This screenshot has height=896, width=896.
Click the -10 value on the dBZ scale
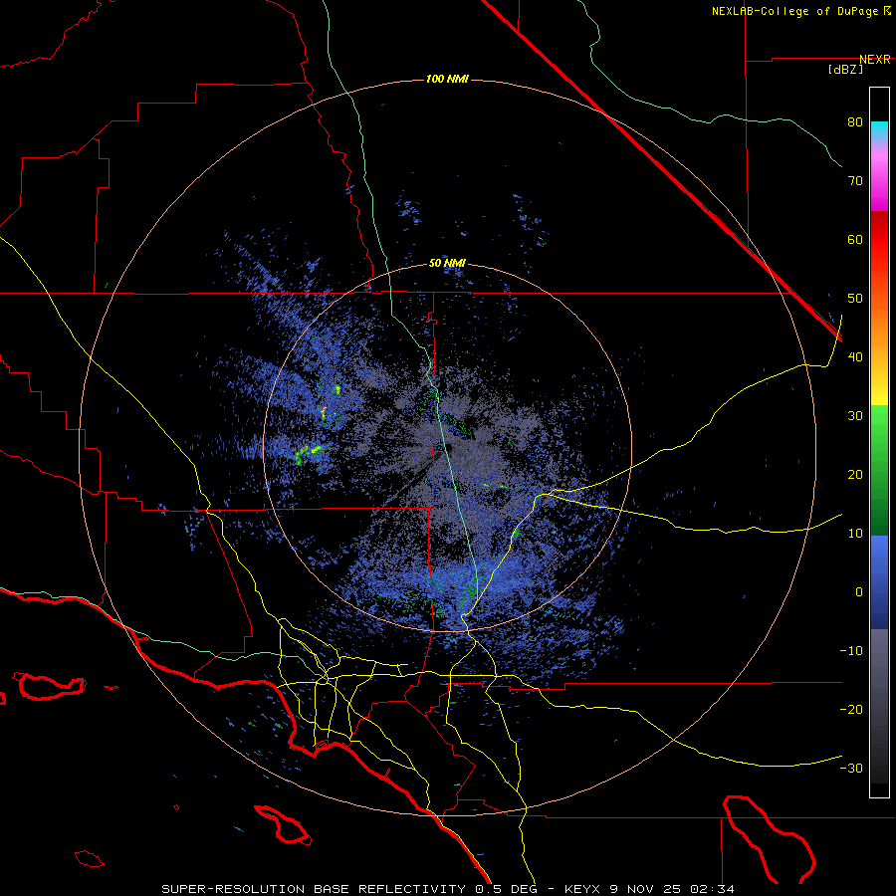[851, 650]
